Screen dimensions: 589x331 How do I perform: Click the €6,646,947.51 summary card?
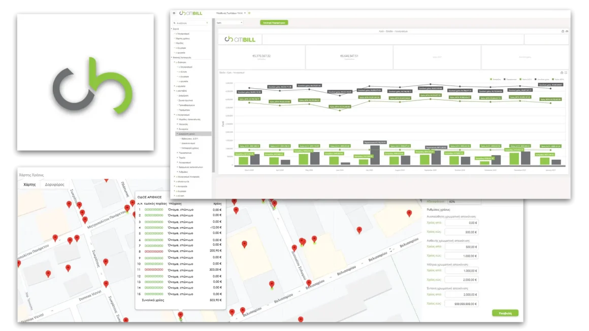click(x=349, y=57)
